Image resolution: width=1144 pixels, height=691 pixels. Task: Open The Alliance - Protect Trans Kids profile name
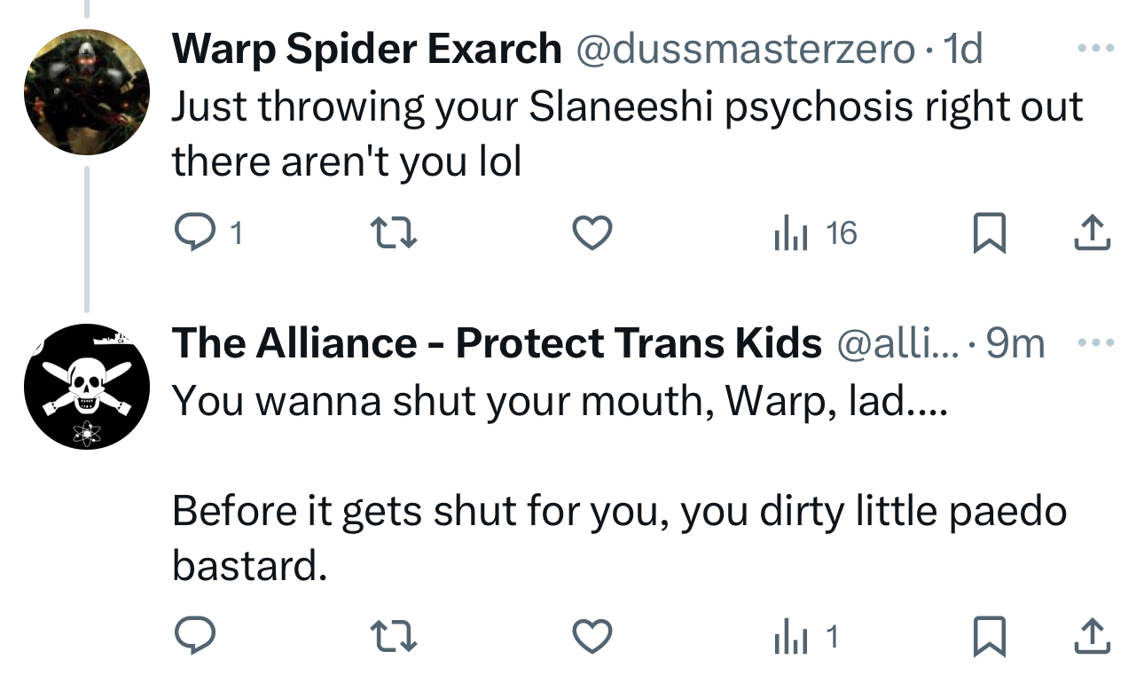coord(497,343)
